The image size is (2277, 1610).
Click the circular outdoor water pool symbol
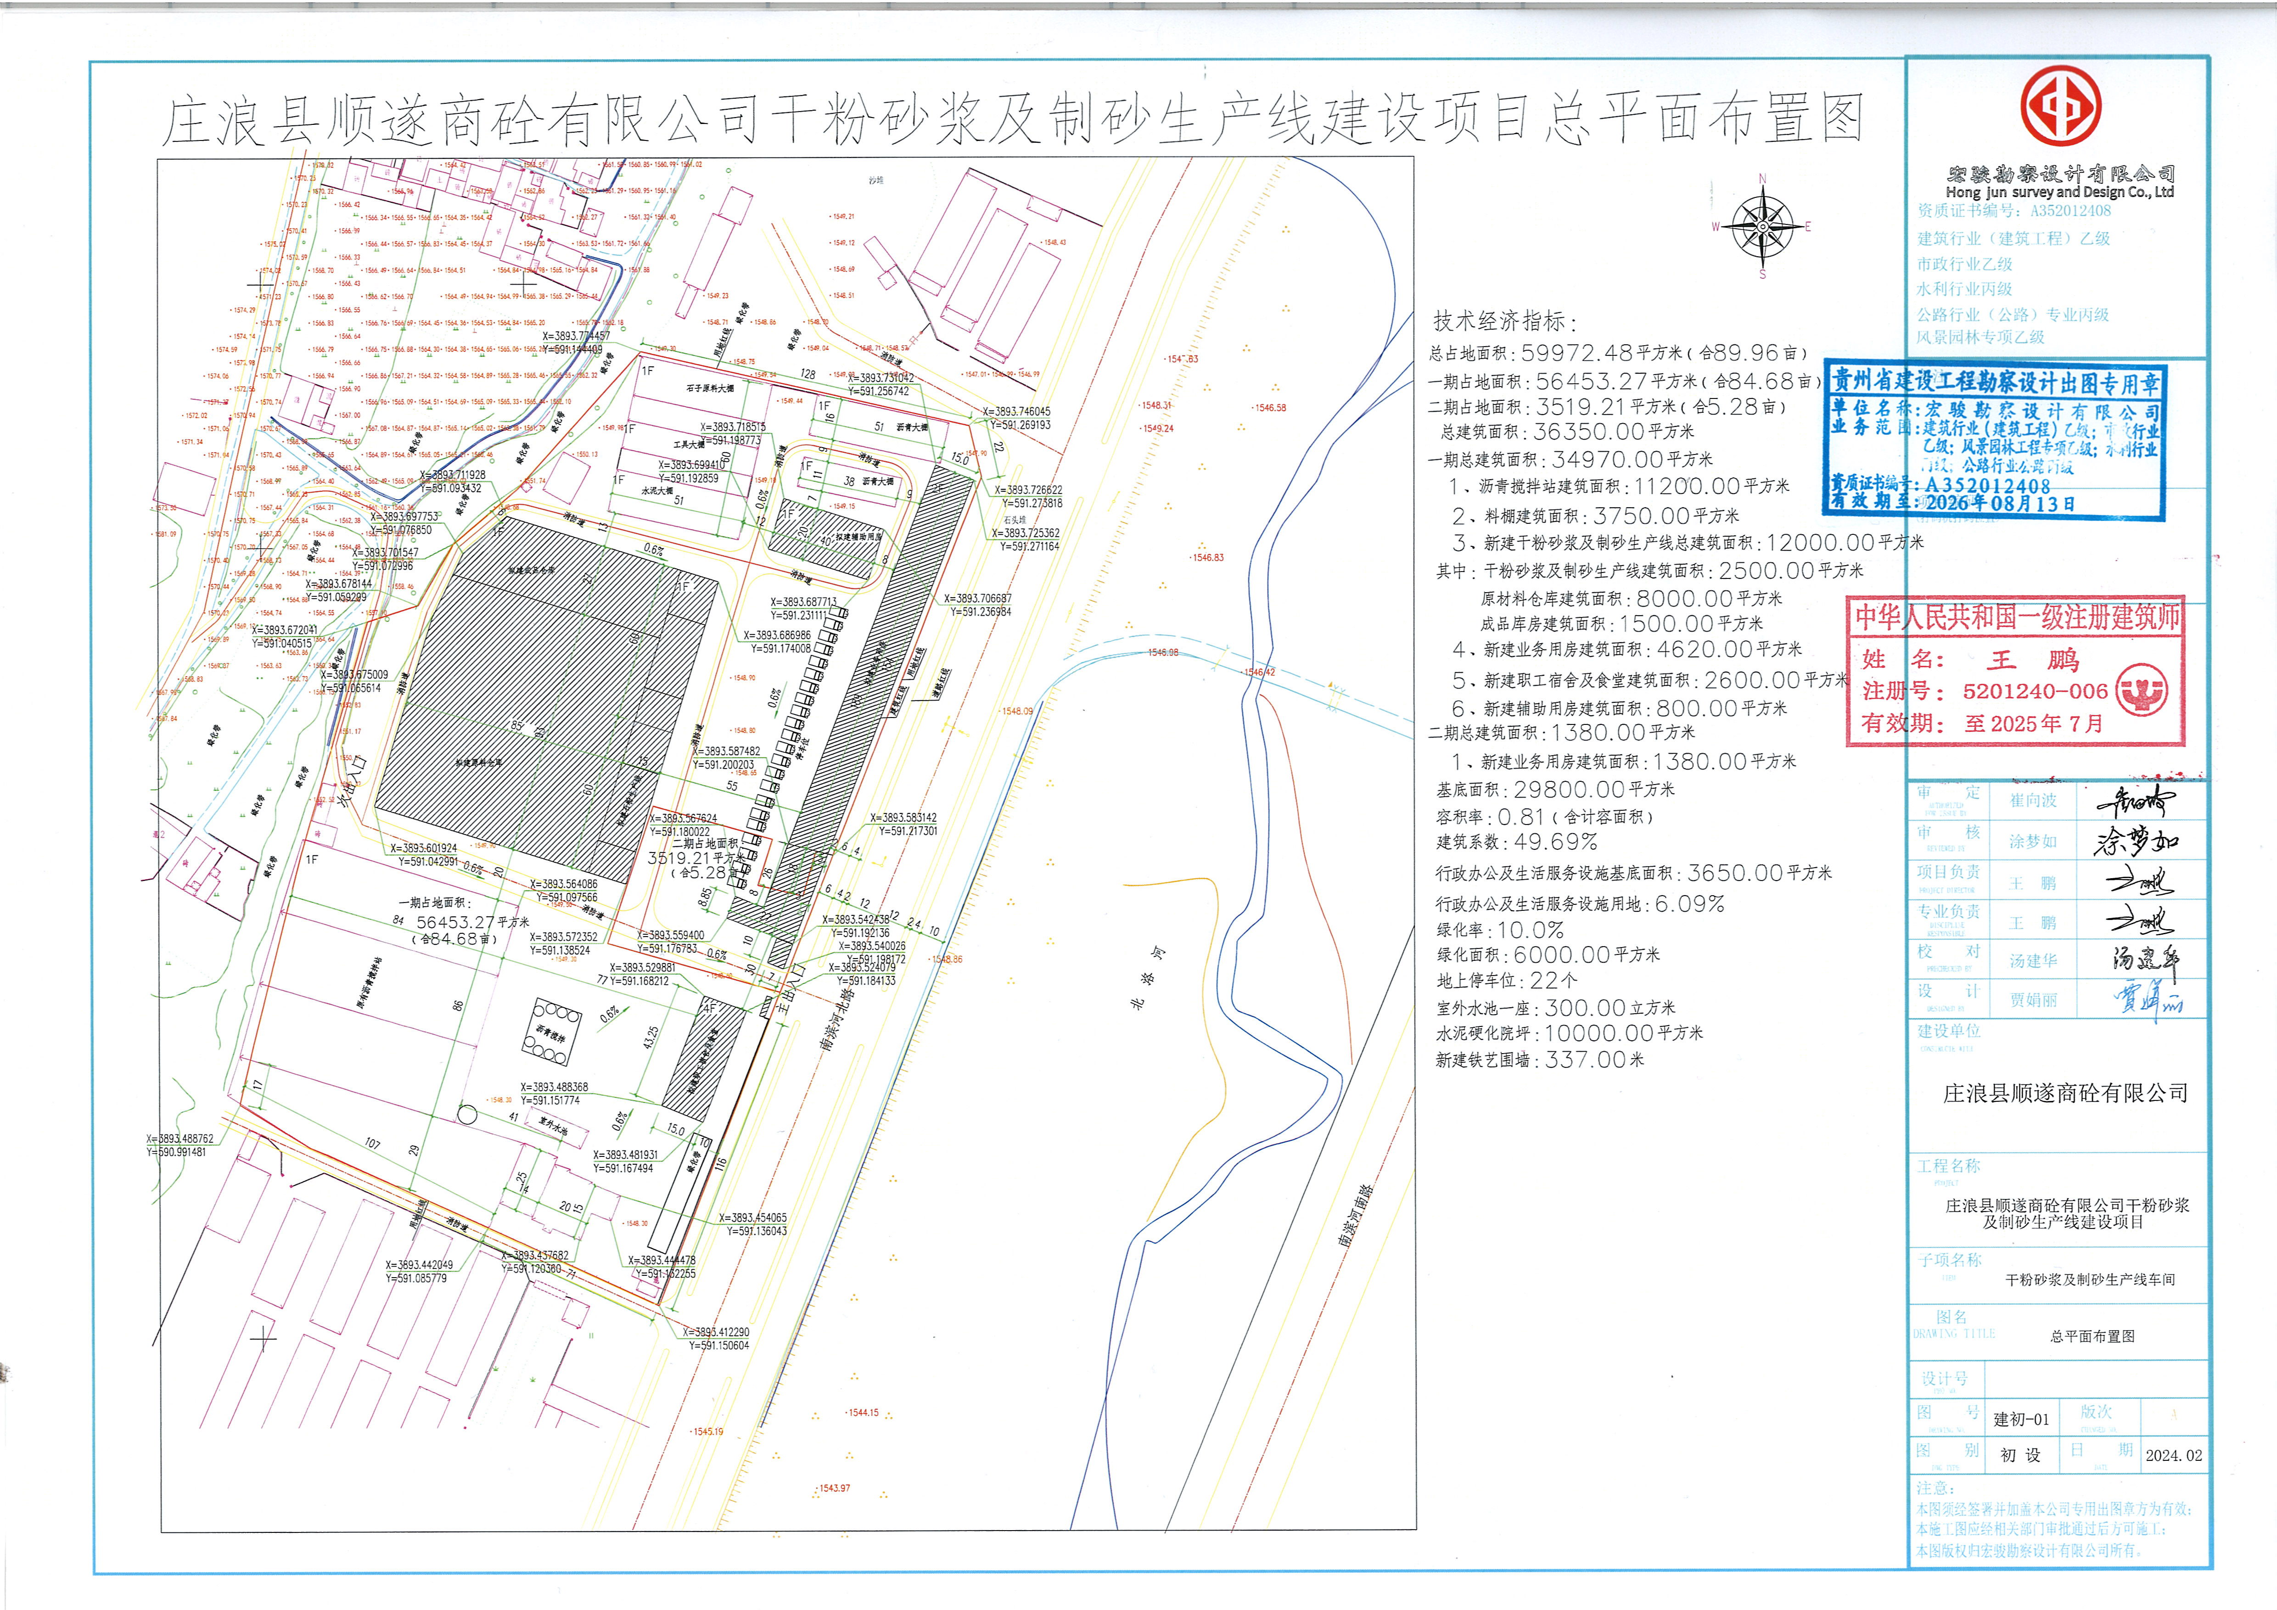click(x=466, y=1115)
